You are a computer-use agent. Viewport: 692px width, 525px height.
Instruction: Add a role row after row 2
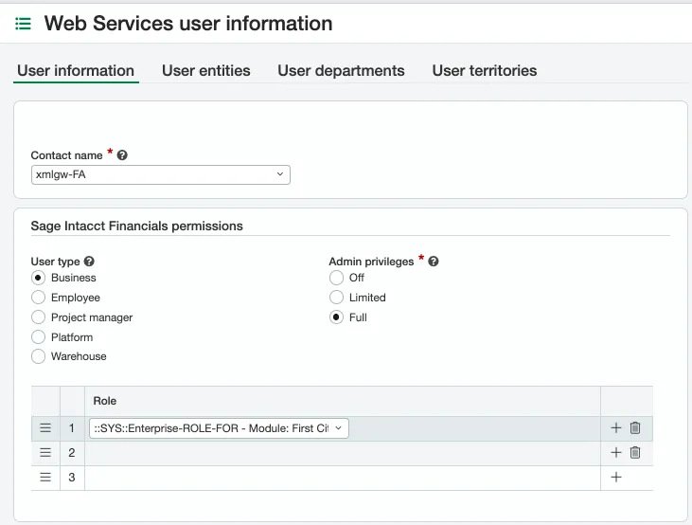(616, 453)
